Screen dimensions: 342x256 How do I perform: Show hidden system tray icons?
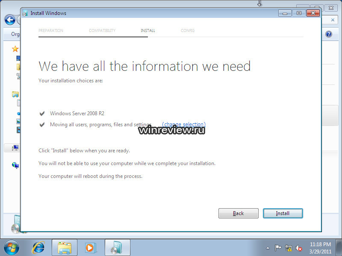[268, 248]
